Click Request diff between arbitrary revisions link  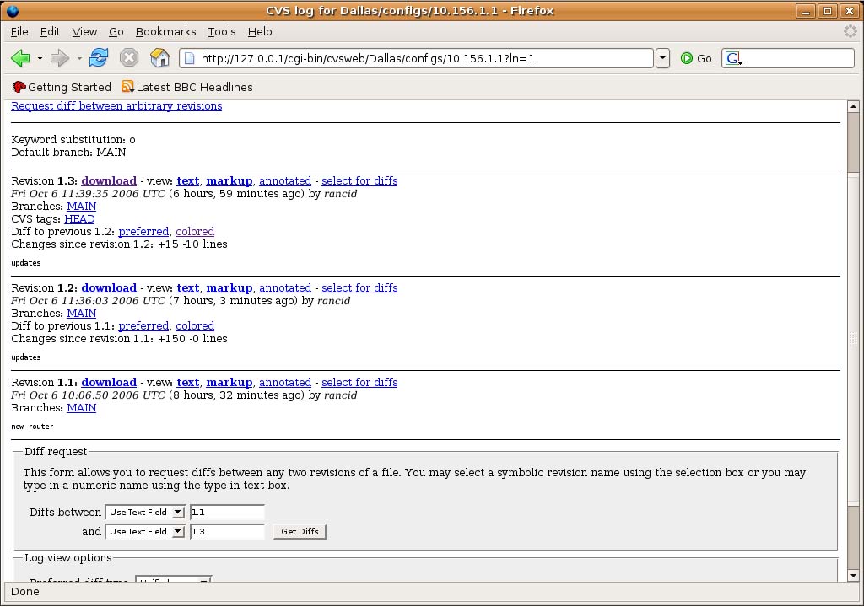116,105
